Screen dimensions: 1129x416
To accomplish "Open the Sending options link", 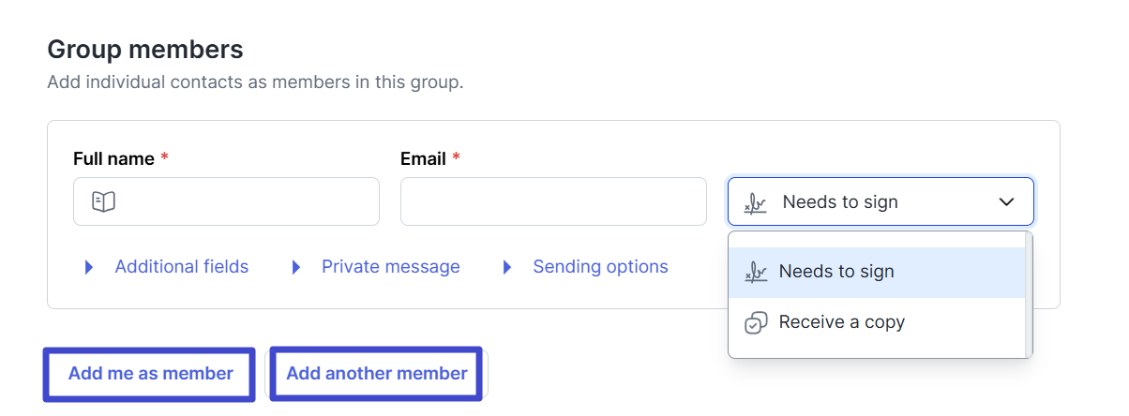I will pyautogui.click(x=600, y=267).
